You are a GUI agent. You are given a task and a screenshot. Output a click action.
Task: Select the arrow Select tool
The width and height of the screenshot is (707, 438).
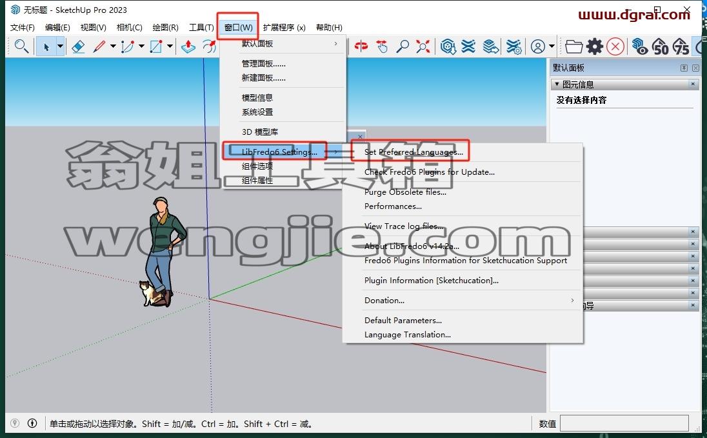46,46
